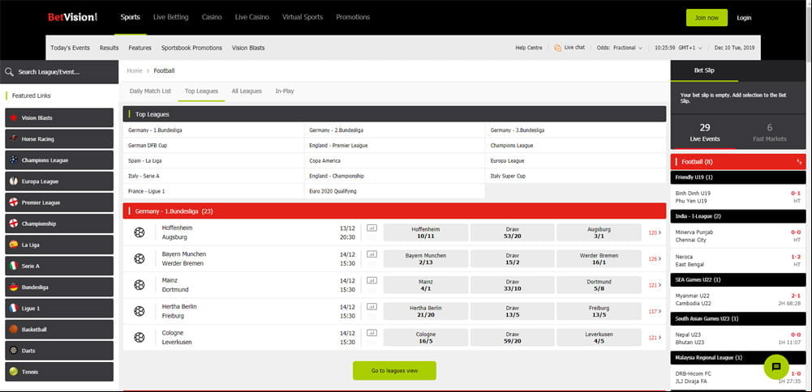
Task: Open the floating chat bubble button
Action: 775,367
